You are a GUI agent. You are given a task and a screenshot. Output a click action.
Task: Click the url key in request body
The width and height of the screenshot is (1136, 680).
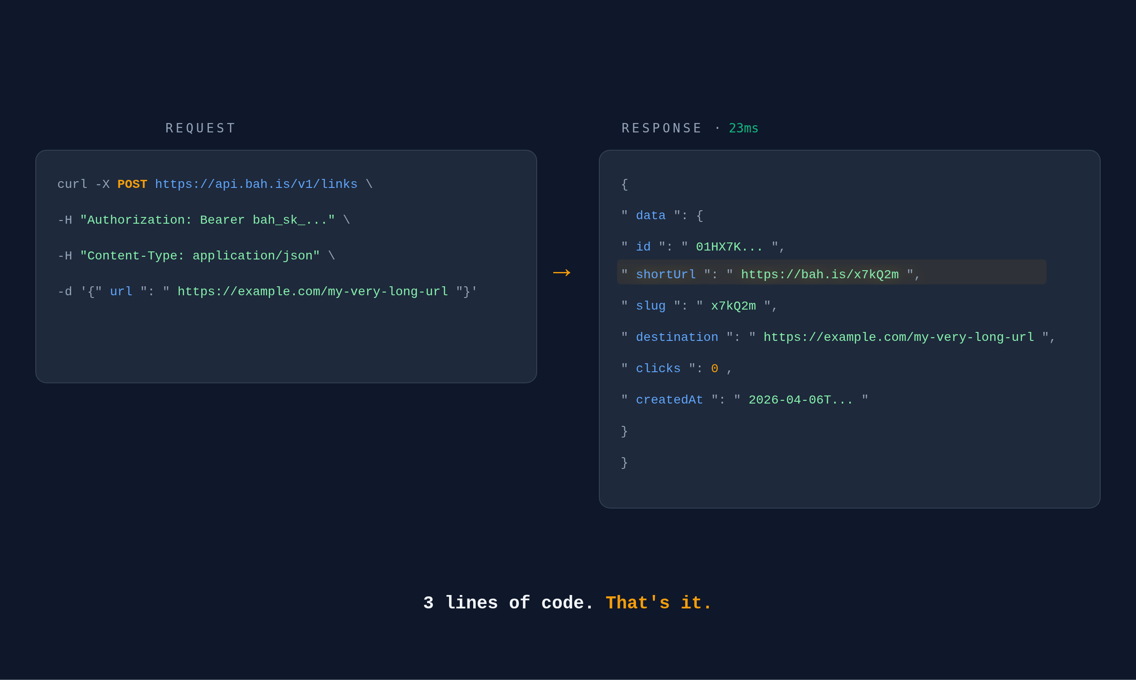click(120, 291)
